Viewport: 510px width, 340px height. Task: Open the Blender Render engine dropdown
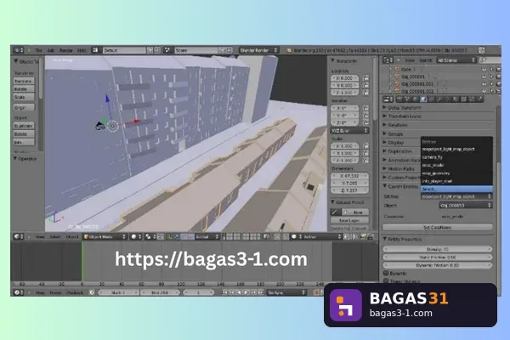click(259, 50)
